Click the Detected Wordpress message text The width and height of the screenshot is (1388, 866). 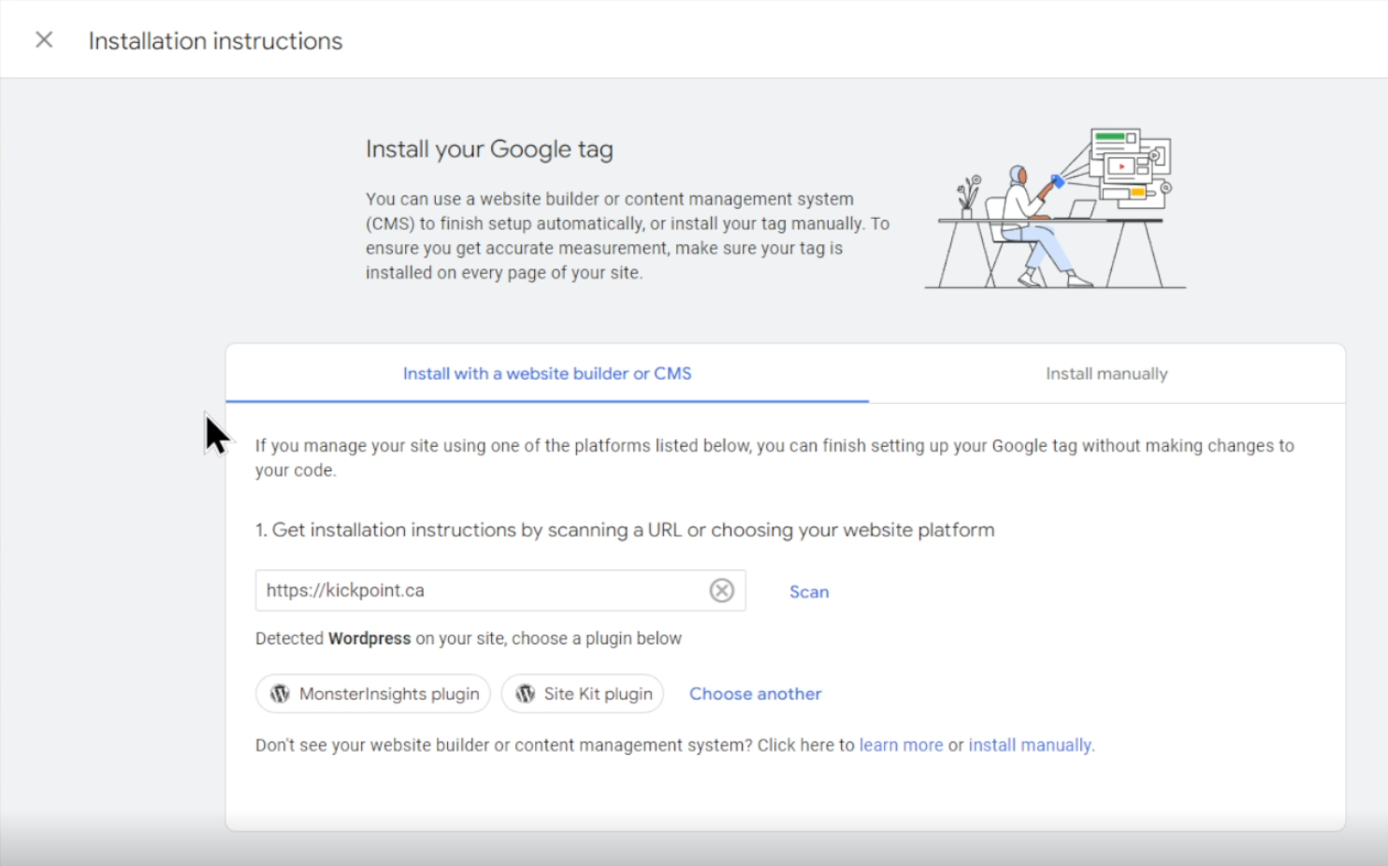[469, 639]
